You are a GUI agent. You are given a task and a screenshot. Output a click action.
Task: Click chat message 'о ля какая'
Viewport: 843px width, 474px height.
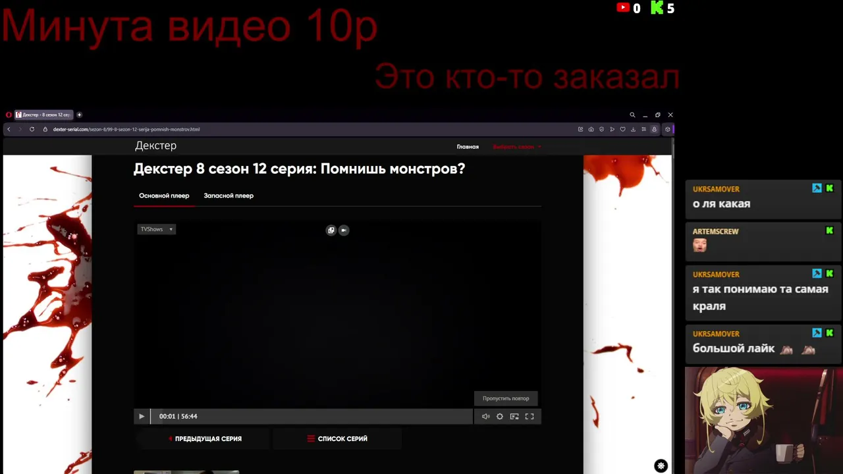721,204
